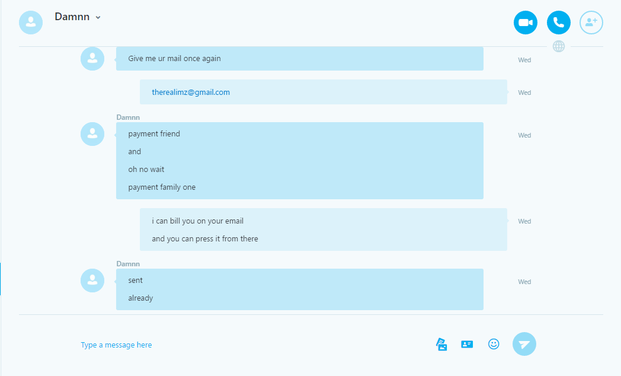621x376 pixels.
Task: Click avatar beside 'sent already' message
Action: coord(92,281)
